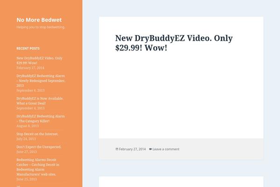The height and width of the screenshot is (187, 280).
Task: Click 'Leave a comment' link
Action: point(166,149)
